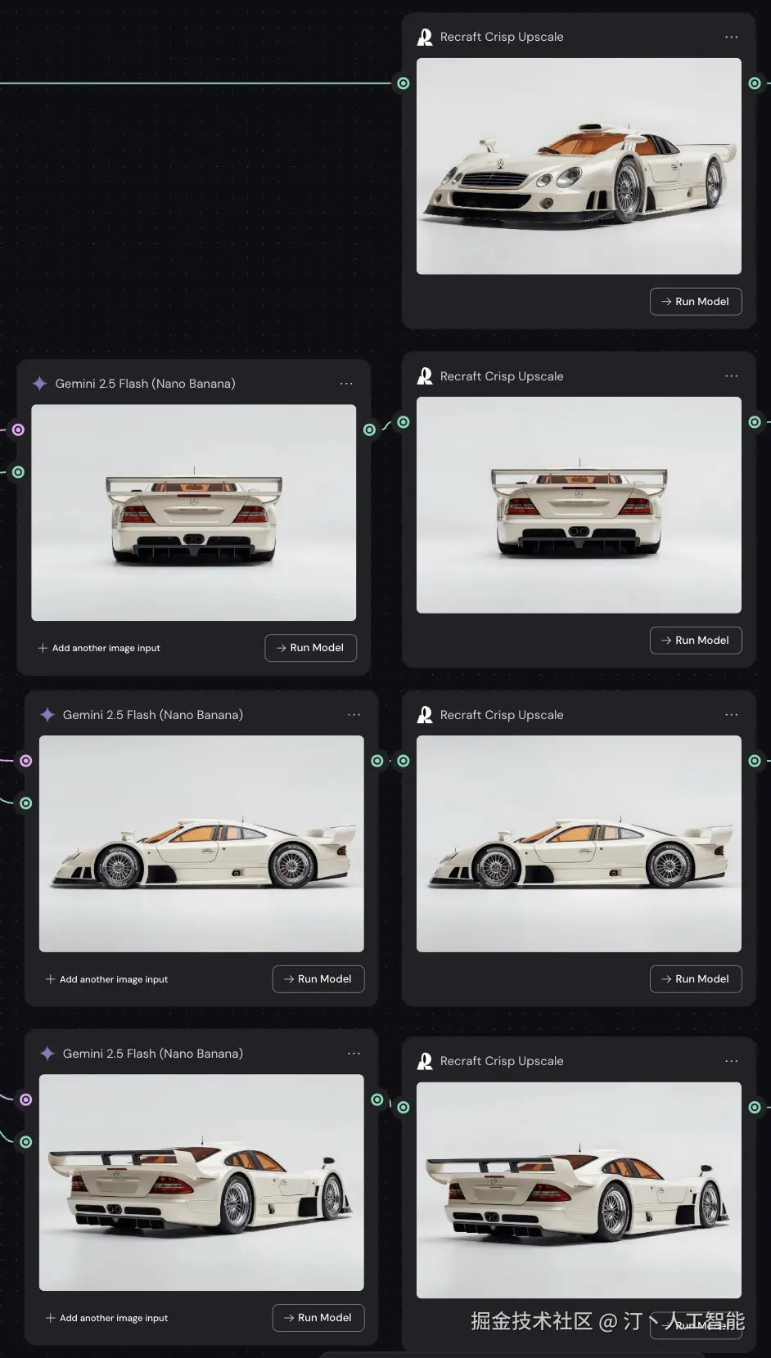Open three-dot menu of side-view Recraft node

(731, 715)
